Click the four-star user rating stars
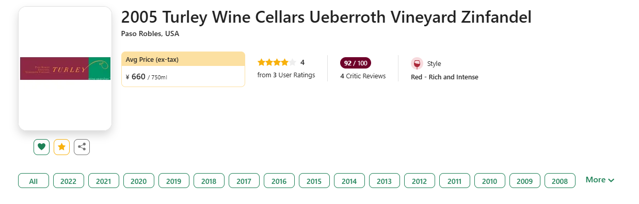The width and height of the screenshot is (639, 204). click(x=277, y=62)
